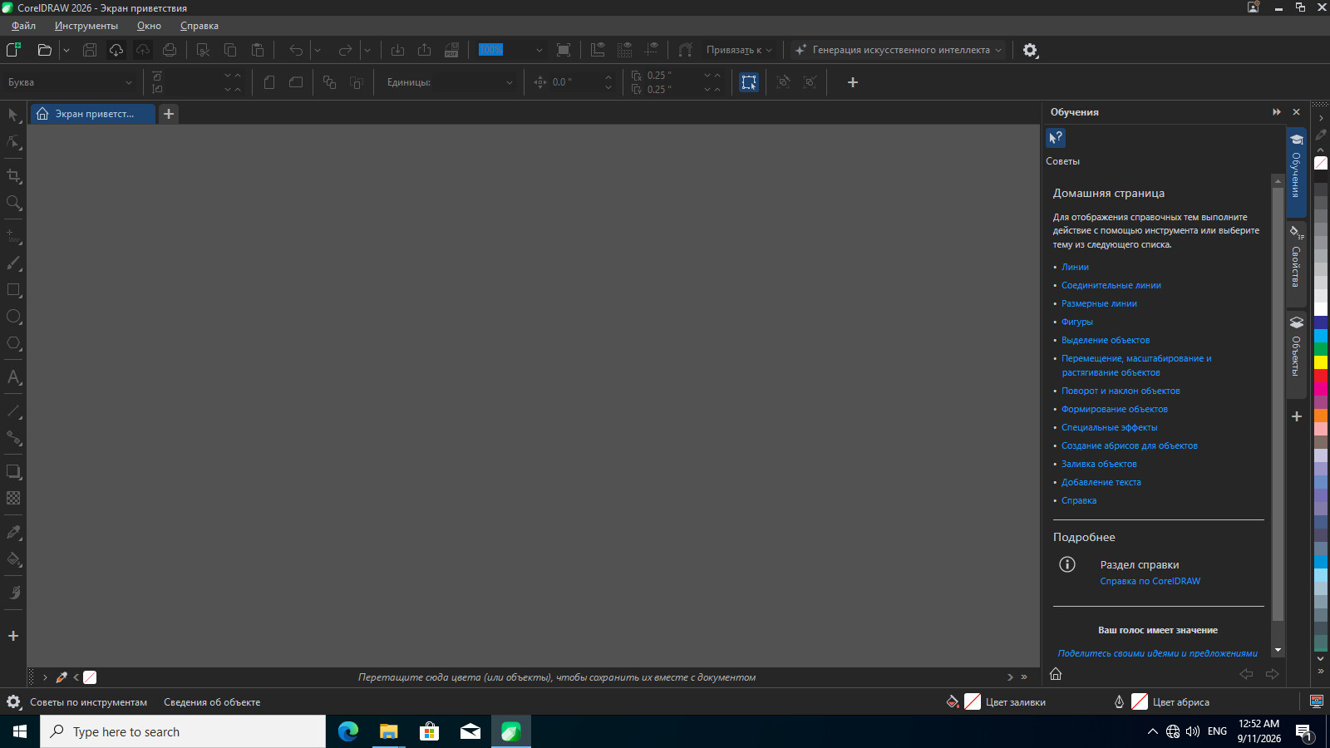The width and height of the screenshot is (1330, 748).
Task: Select the Zoom magnifier tool
Action: [13, 203]
